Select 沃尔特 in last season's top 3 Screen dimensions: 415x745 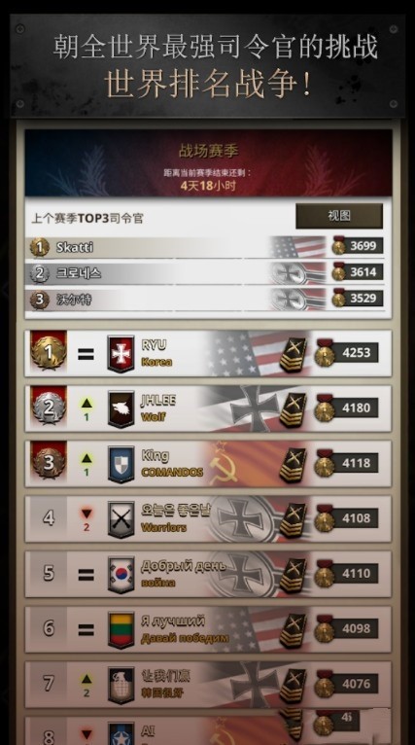pos(74,300)
